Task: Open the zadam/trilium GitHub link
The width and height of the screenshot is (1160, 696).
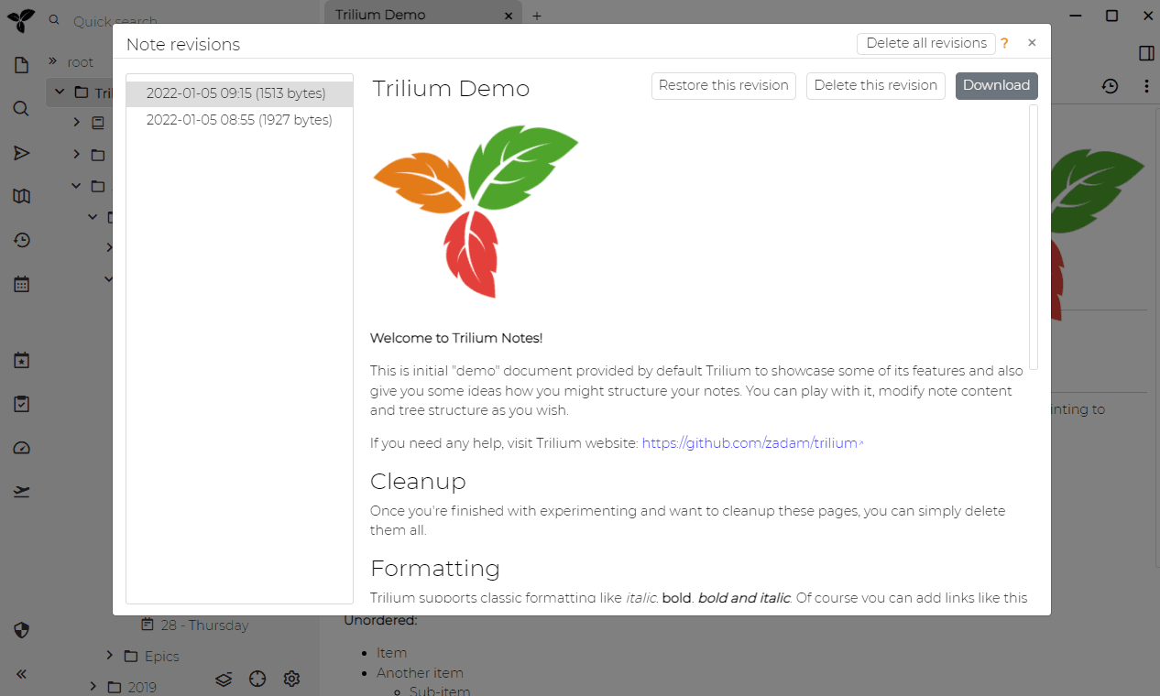Action: click(x=750, y=442)
